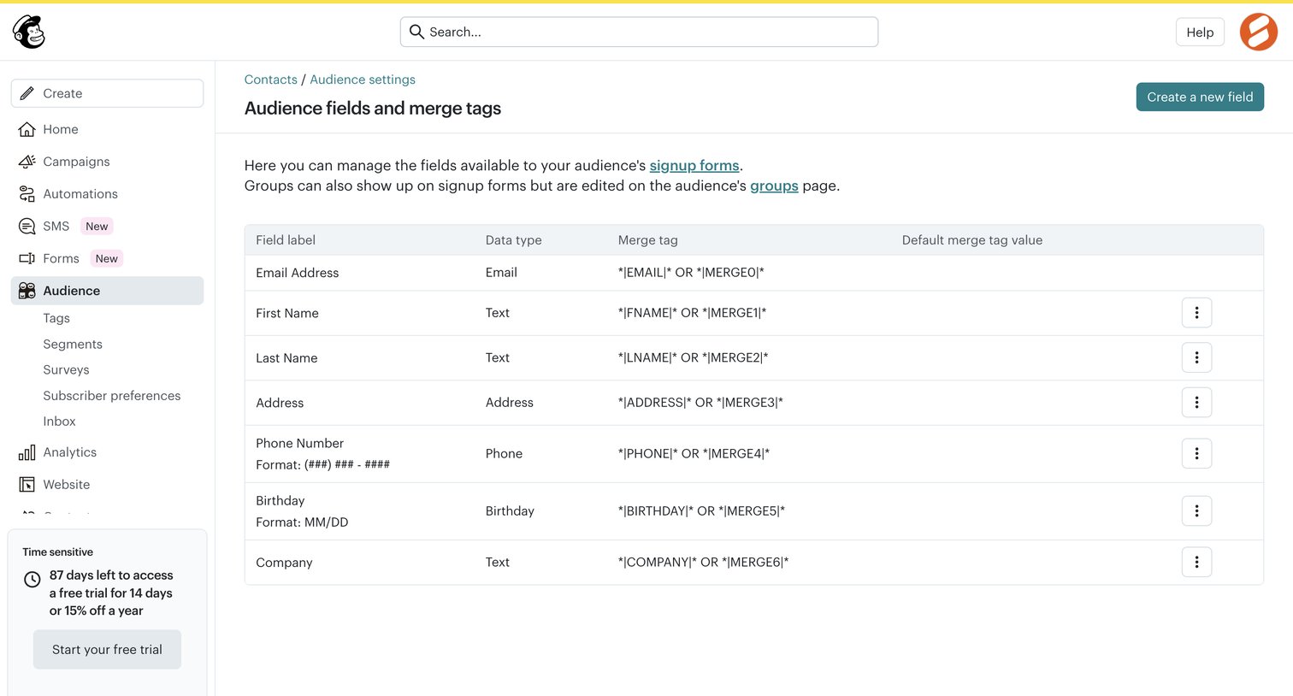This screenshot has width=1293, height=696.
Task: Select Audience in the sidebar
Action: [107, 291]
